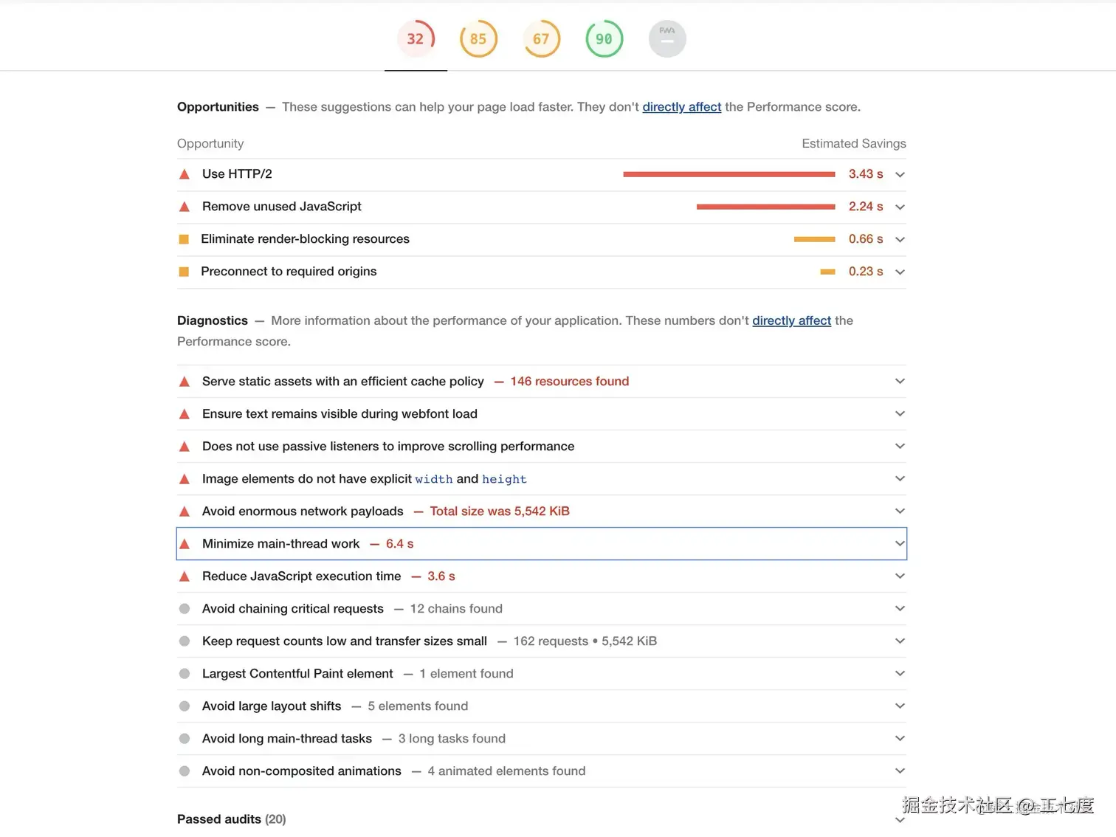Click the directly affect link in Diagnostics

click(x=791, y=320)
